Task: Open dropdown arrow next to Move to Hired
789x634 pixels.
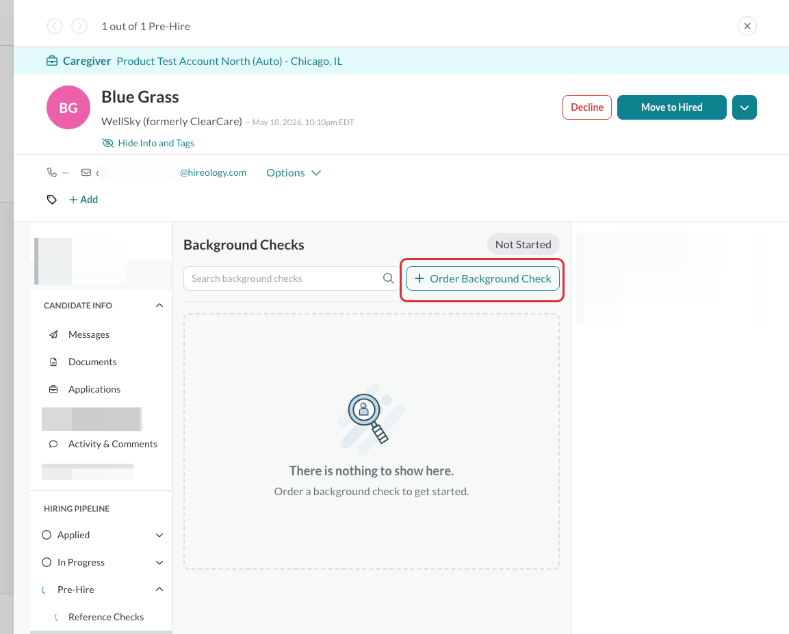Action: [x=745, y=107]
